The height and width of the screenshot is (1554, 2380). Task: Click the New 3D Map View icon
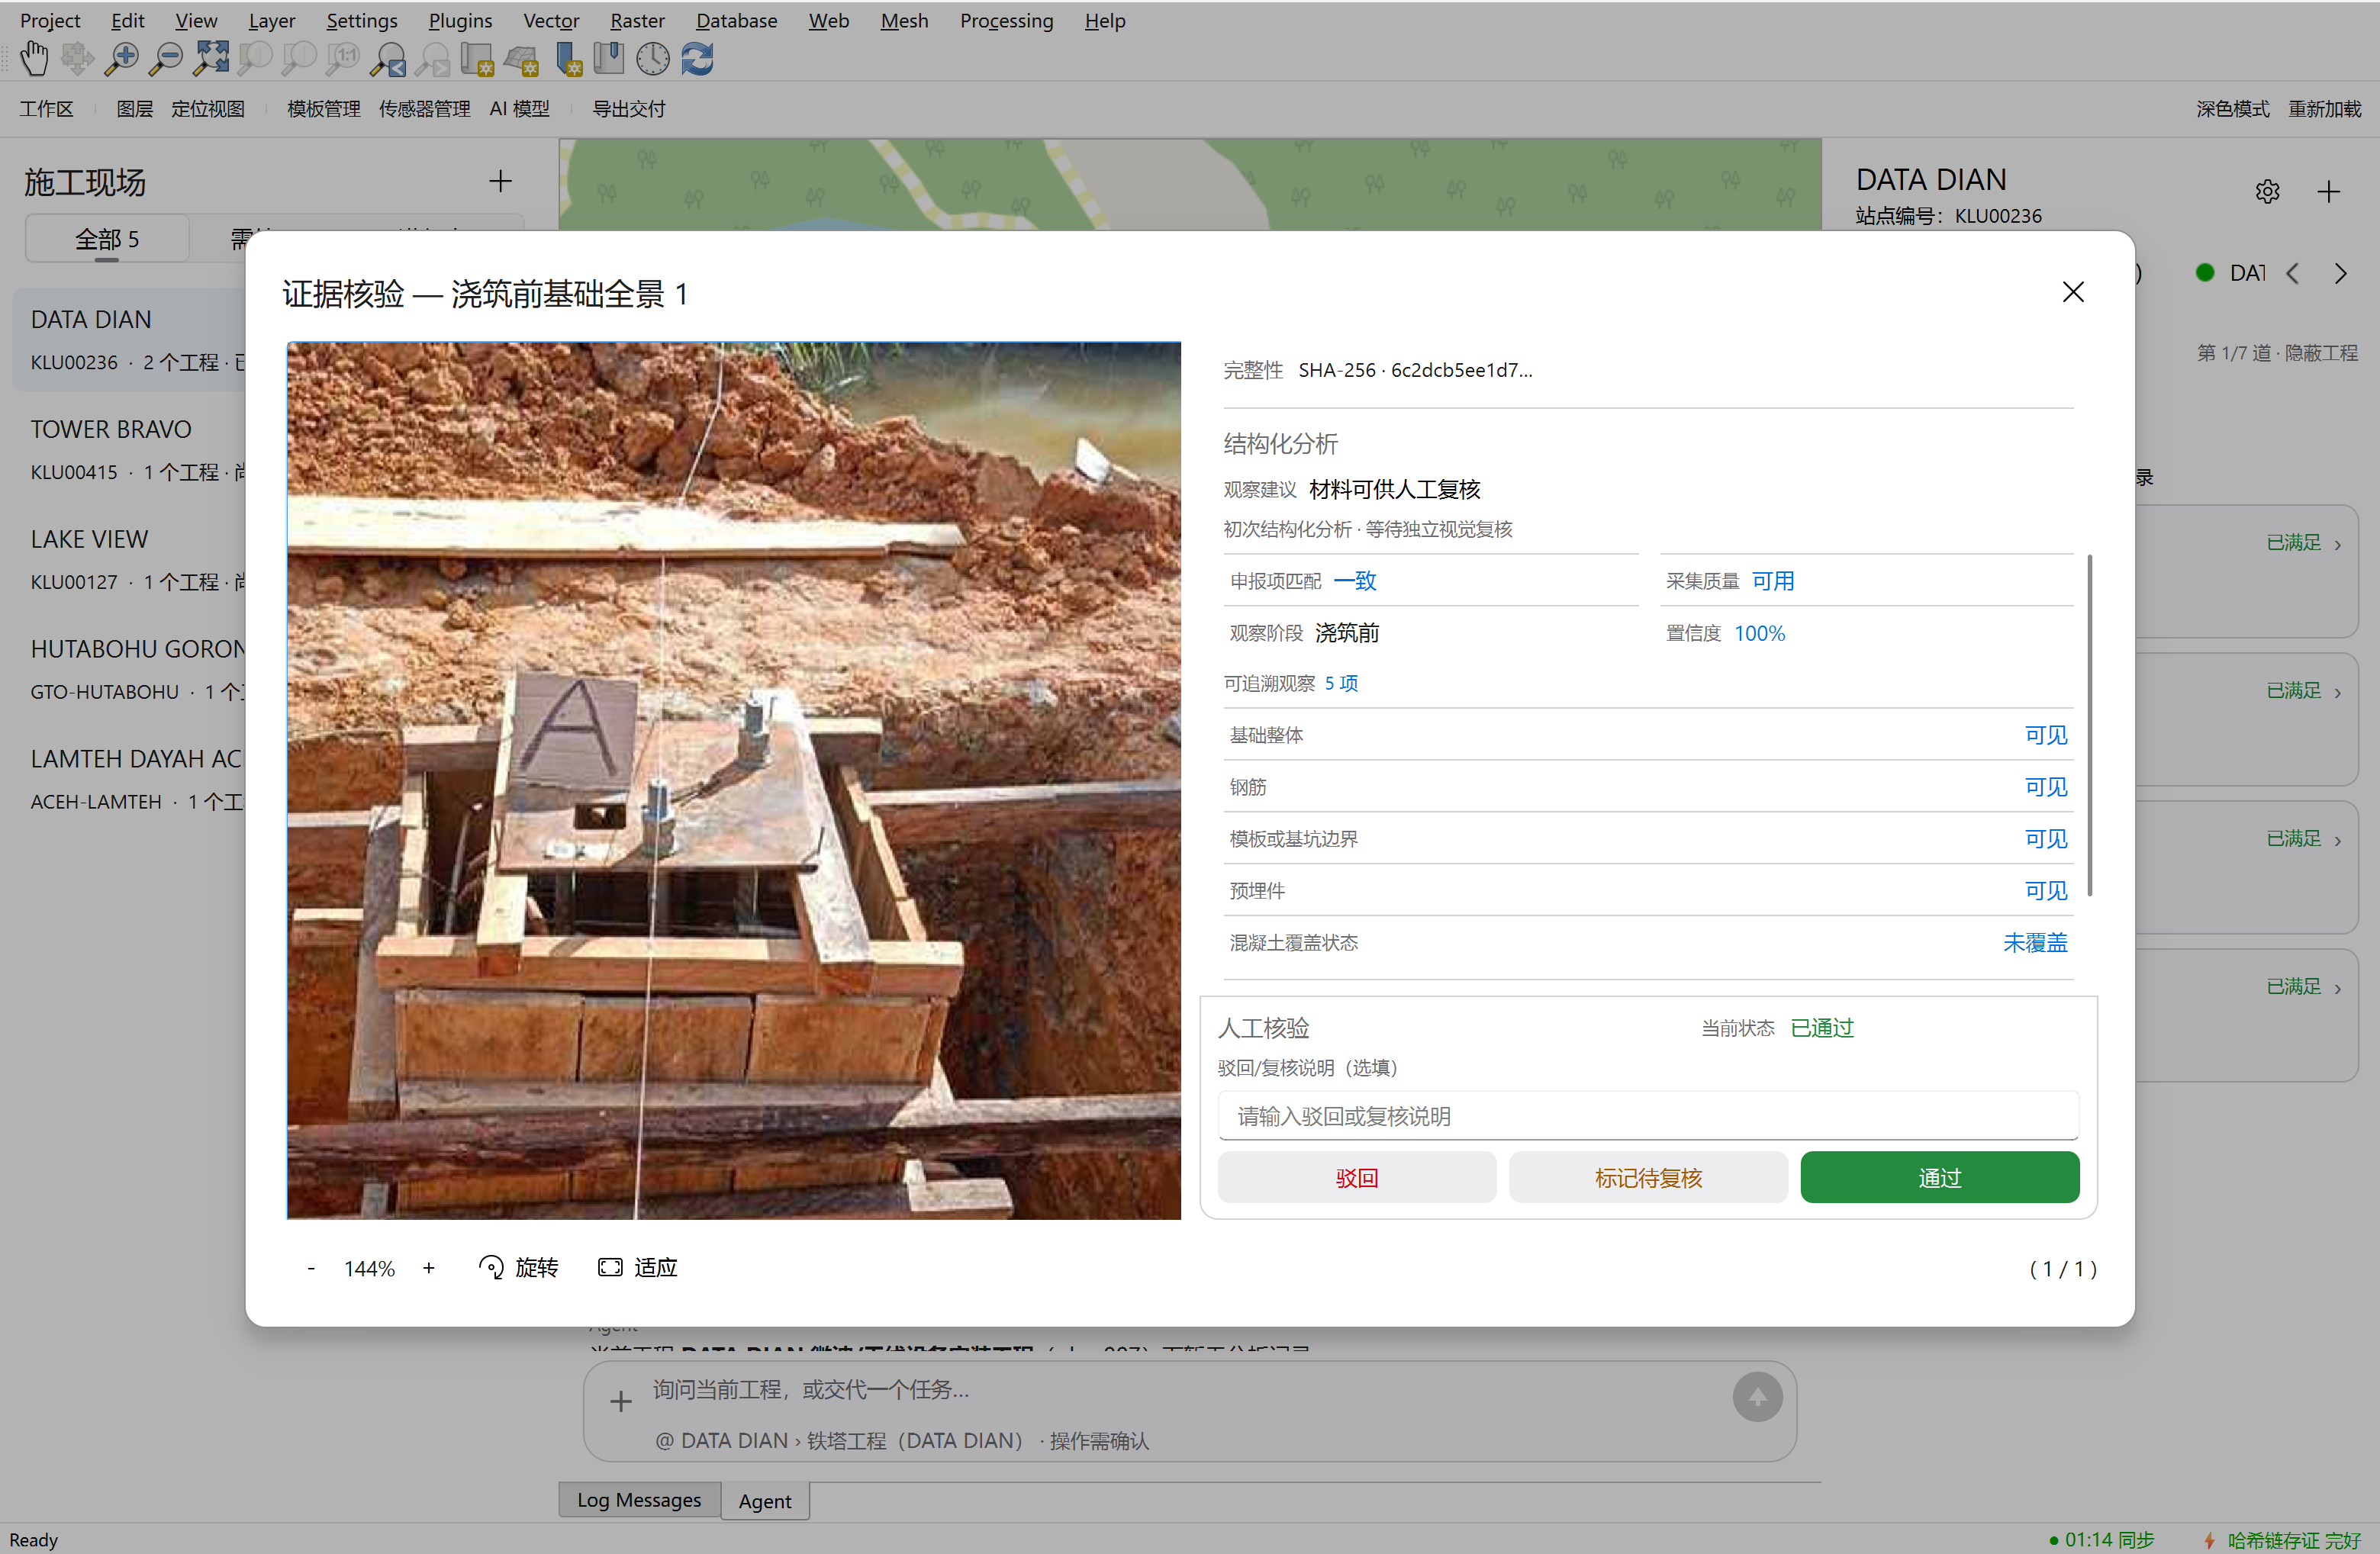521,59
